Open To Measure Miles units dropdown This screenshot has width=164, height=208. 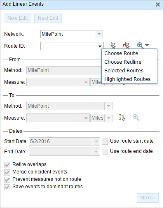click(108, 118)
